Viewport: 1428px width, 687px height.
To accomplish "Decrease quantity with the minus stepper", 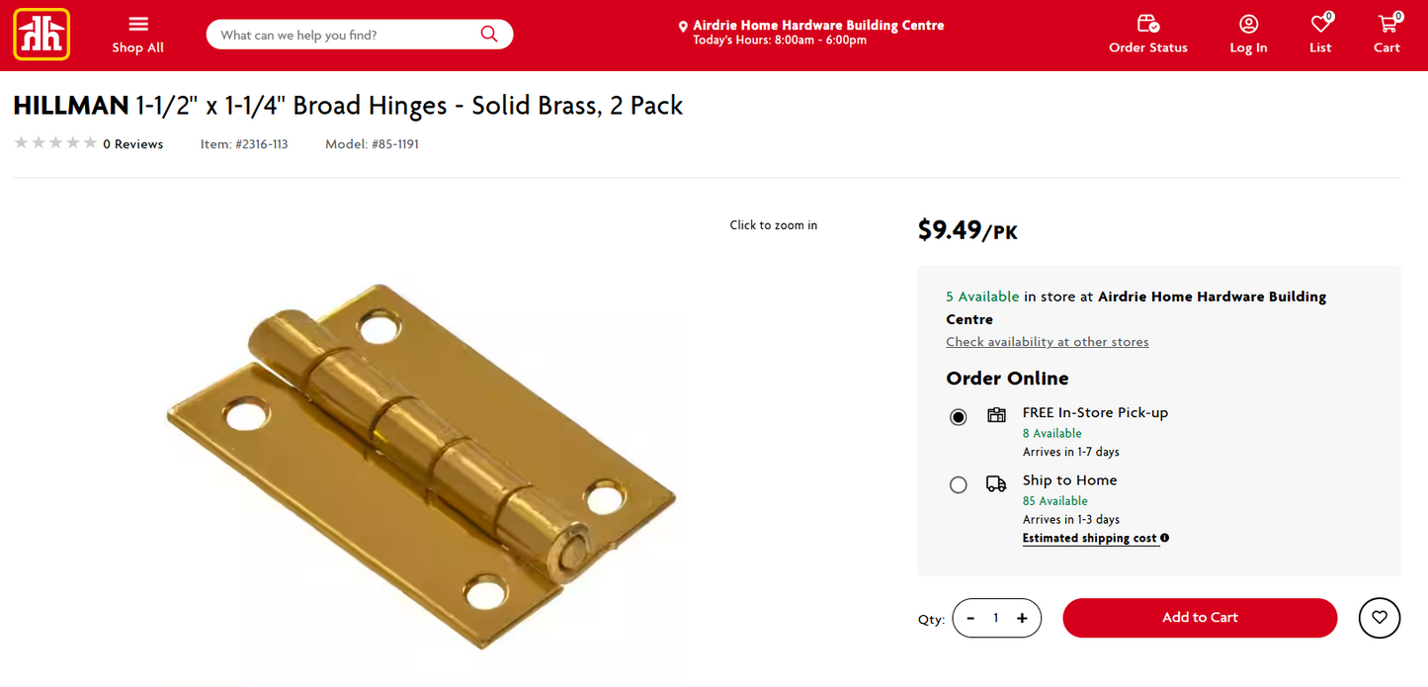I will click(969, 618).
